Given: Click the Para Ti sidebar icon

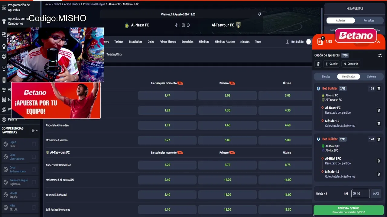Looking at the screenshot, I should click(4, 119).
